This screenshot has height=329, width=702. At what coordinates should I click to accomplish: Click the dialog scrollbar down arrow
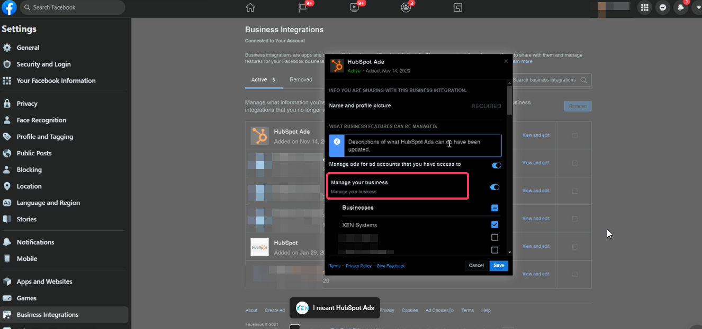click(510, 252)
